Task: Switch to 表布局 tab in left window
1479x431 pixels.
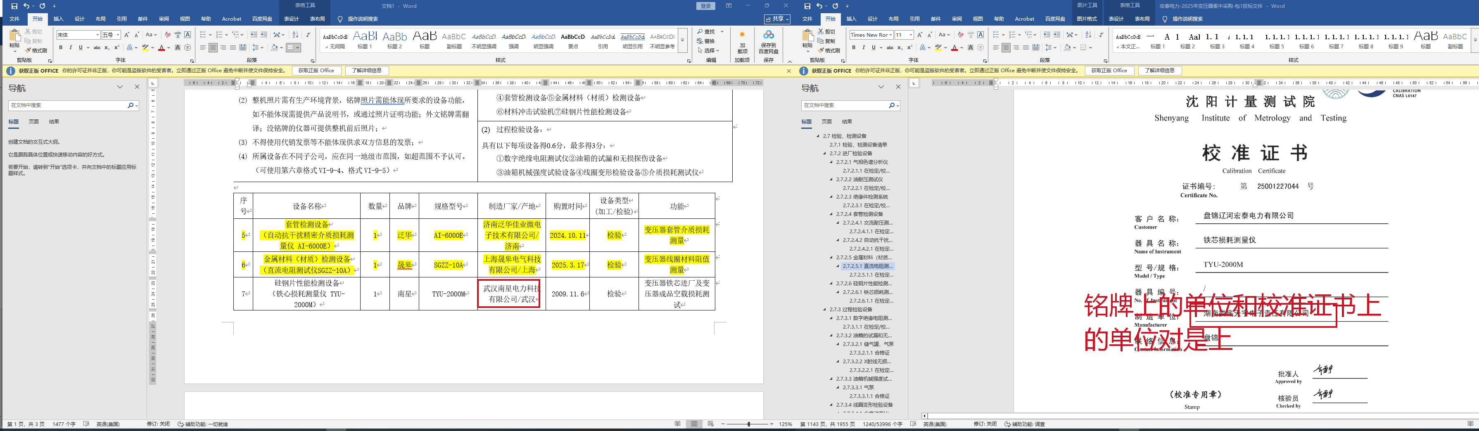Action: (318, 19)
